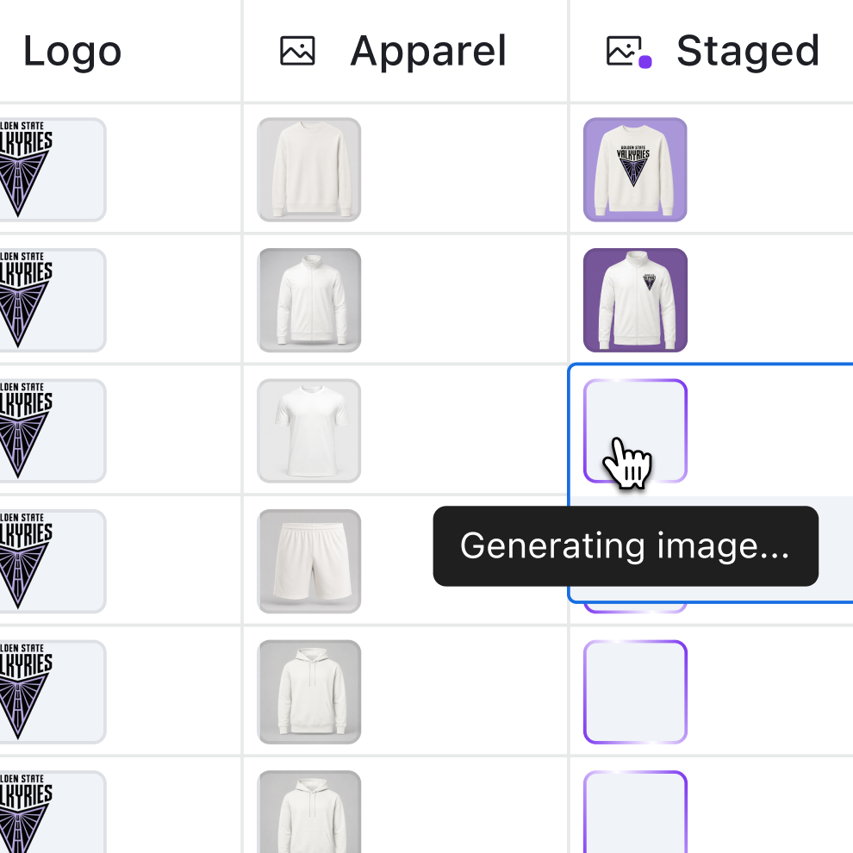
Task: Click the image icon beside Apparel header
Action: (297, 51)
